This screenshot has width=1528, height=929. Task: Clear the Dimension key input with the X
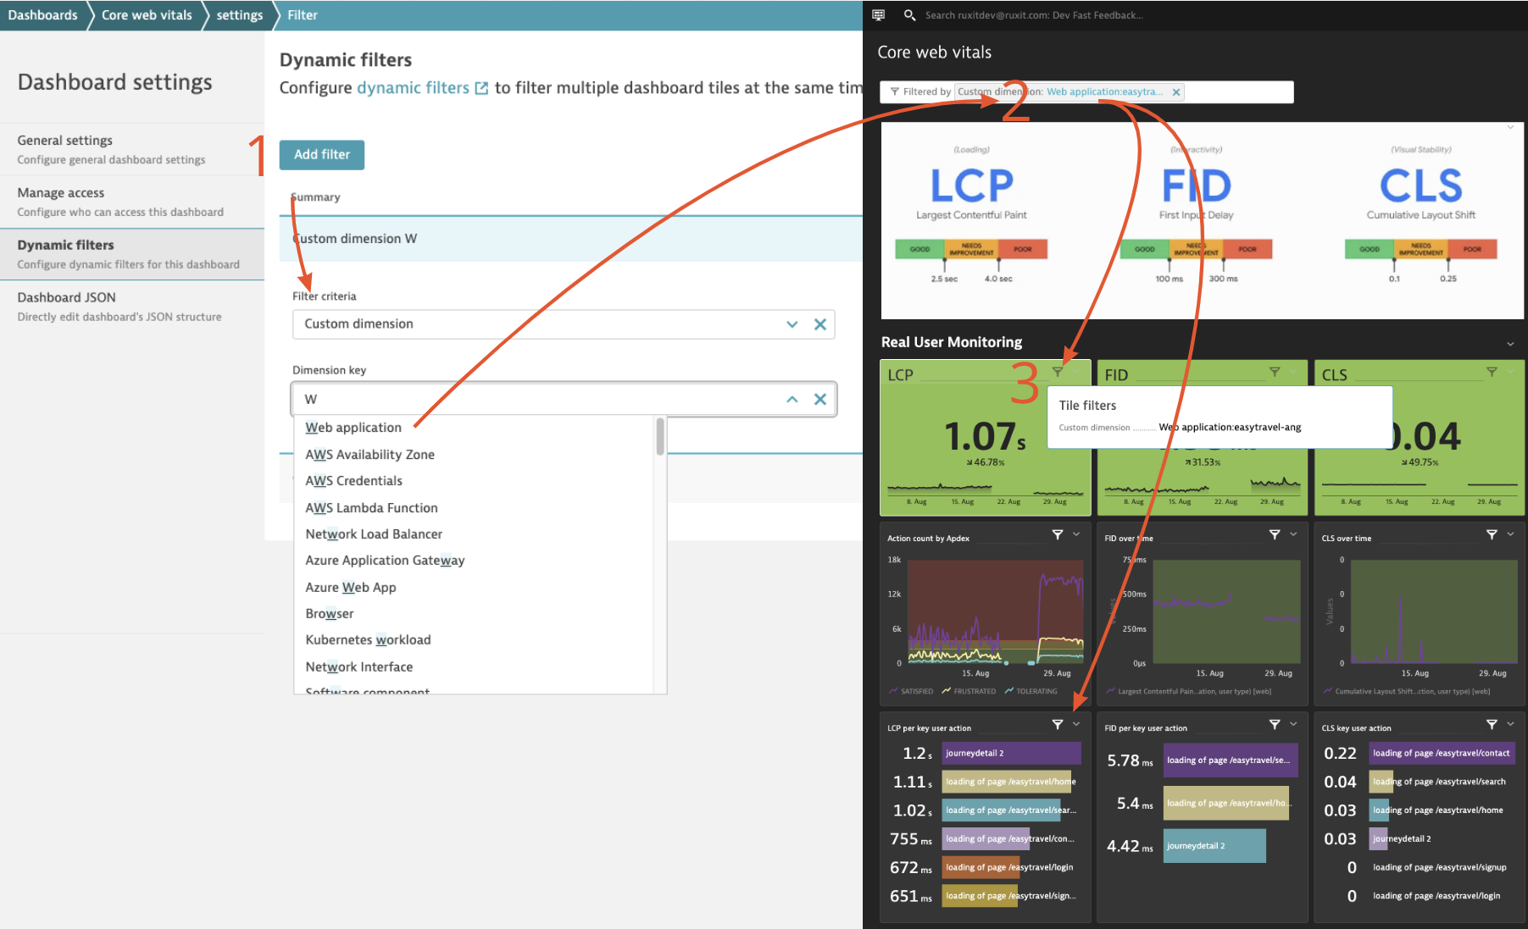[x=820, y=398]
